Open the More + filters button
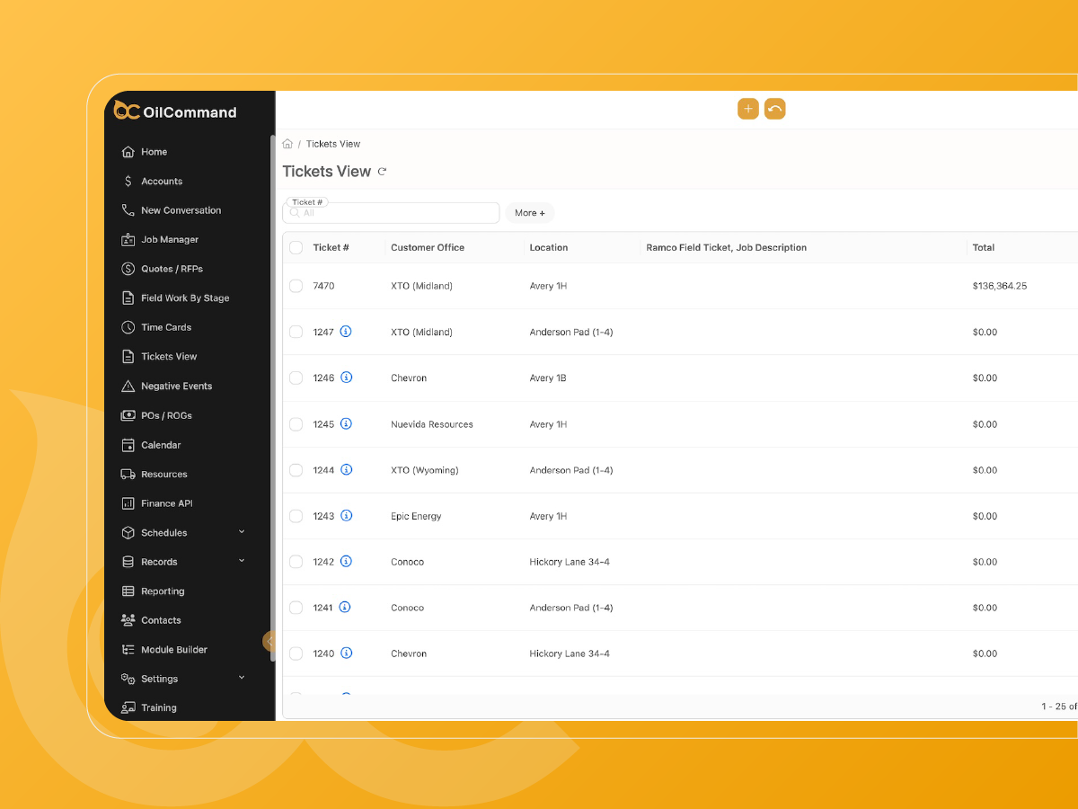Image resolution: width=1078 pixels, height=809 pixels. coord(530,213)
